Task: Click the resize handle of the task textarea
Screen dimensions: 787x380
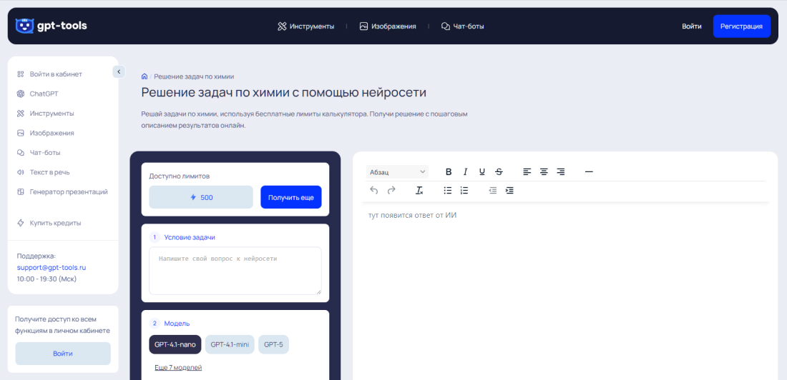Action: [318, 291]
